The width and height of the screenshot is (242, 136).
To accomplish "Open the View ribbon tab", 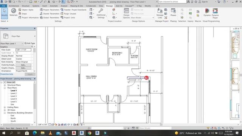I will 101,6.
